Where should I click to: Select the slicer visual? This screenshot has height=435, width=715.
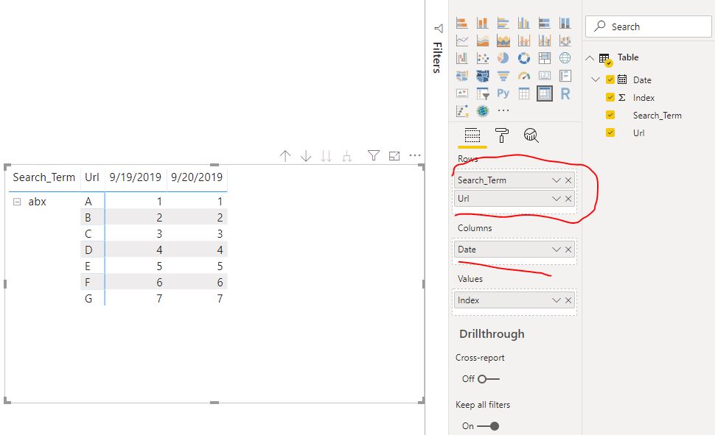coord(483,93)
